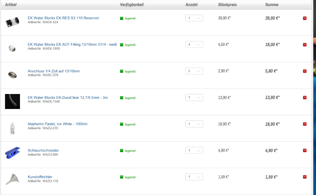Click the Verfügbarkeit column header

pos(132,5)
